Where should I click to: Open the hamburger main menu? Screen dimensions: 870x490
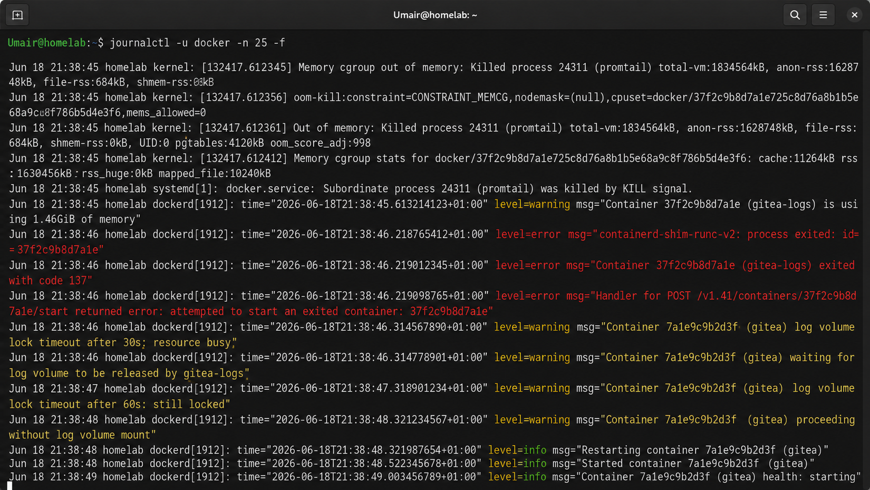click(x=823, y=15)
